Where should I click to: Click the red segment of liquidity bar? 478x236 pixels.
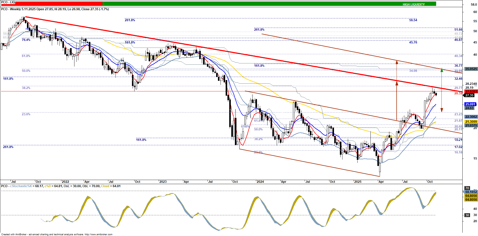[x=51, y=4]
